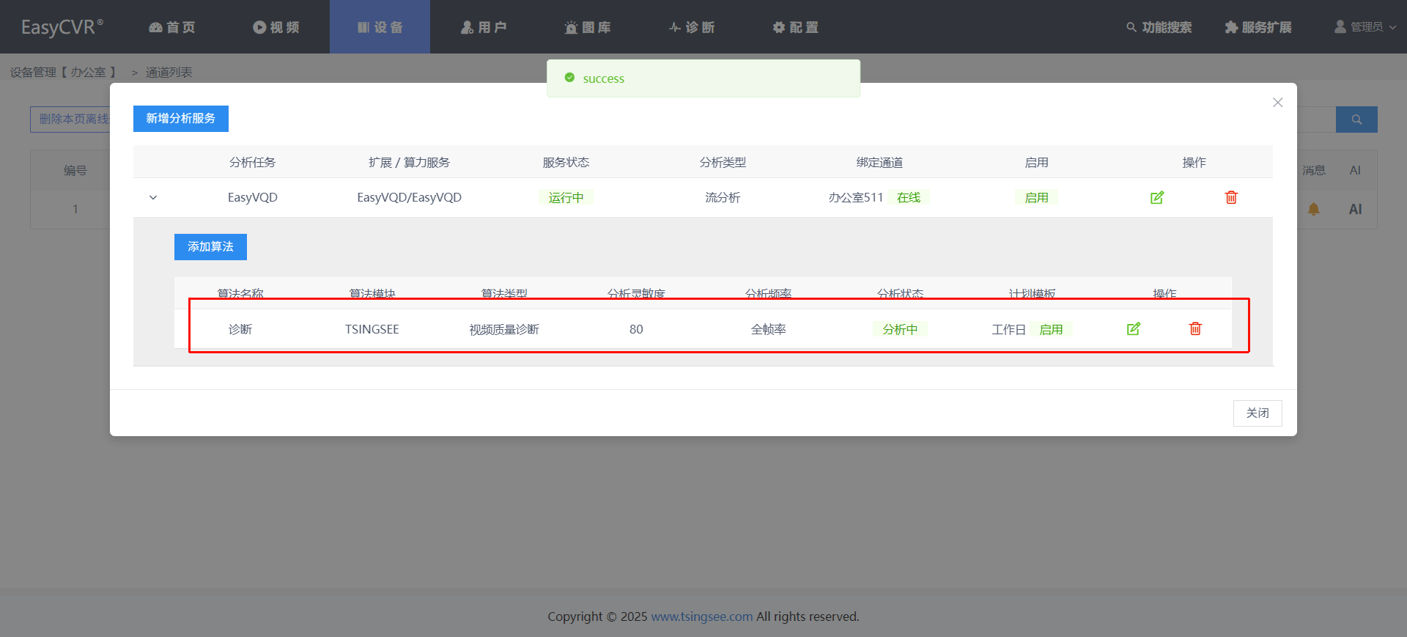Click the 删除本页离线 button behind the dialog
This screenshot has height=637, width=1407.
[x=70, y=119]
